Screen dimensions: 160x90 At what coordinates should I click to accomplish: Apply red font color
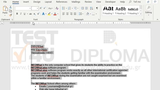pos(55,14)
